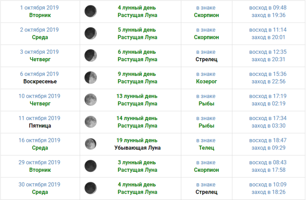
Task: Click "восход в 18:47" time
Action: 268,140
